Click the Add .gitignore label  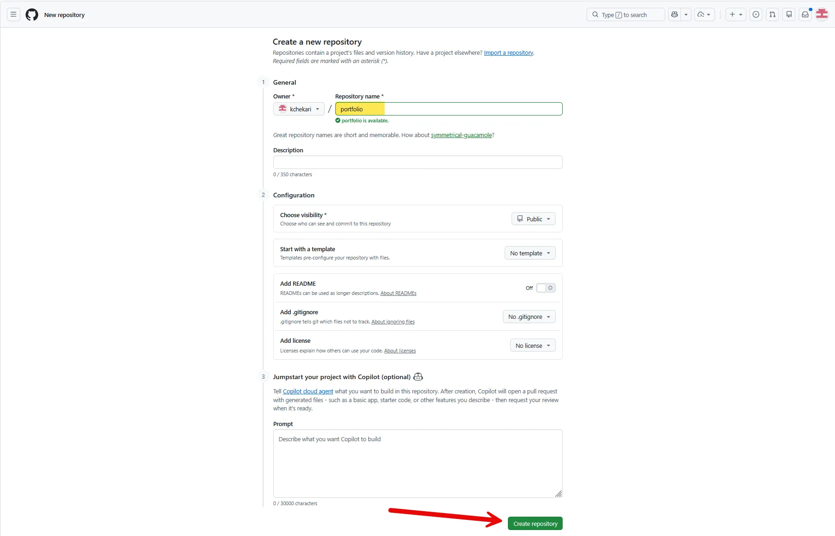coord(299,312)
